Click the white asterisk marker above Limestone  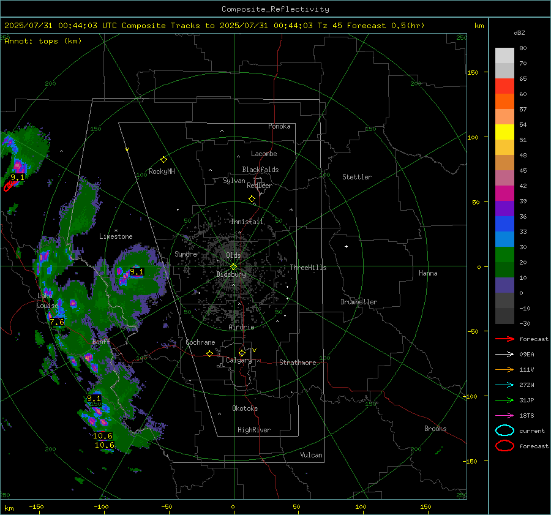(116, 231)
